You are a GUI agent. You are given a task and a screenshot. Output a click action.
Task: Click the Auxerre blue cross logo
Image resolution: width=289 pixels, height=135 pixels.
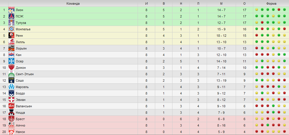click(11, 61)
